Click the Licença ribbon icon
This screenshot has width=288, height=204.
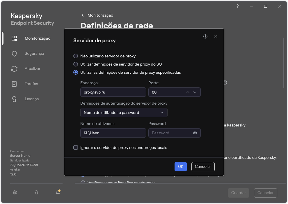click(14, 99)
